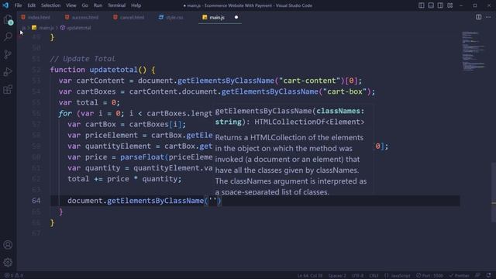The height and width of the screenshot is (279, 496).
Task: Open the Run menu
Action: click(x=98, y=5)
